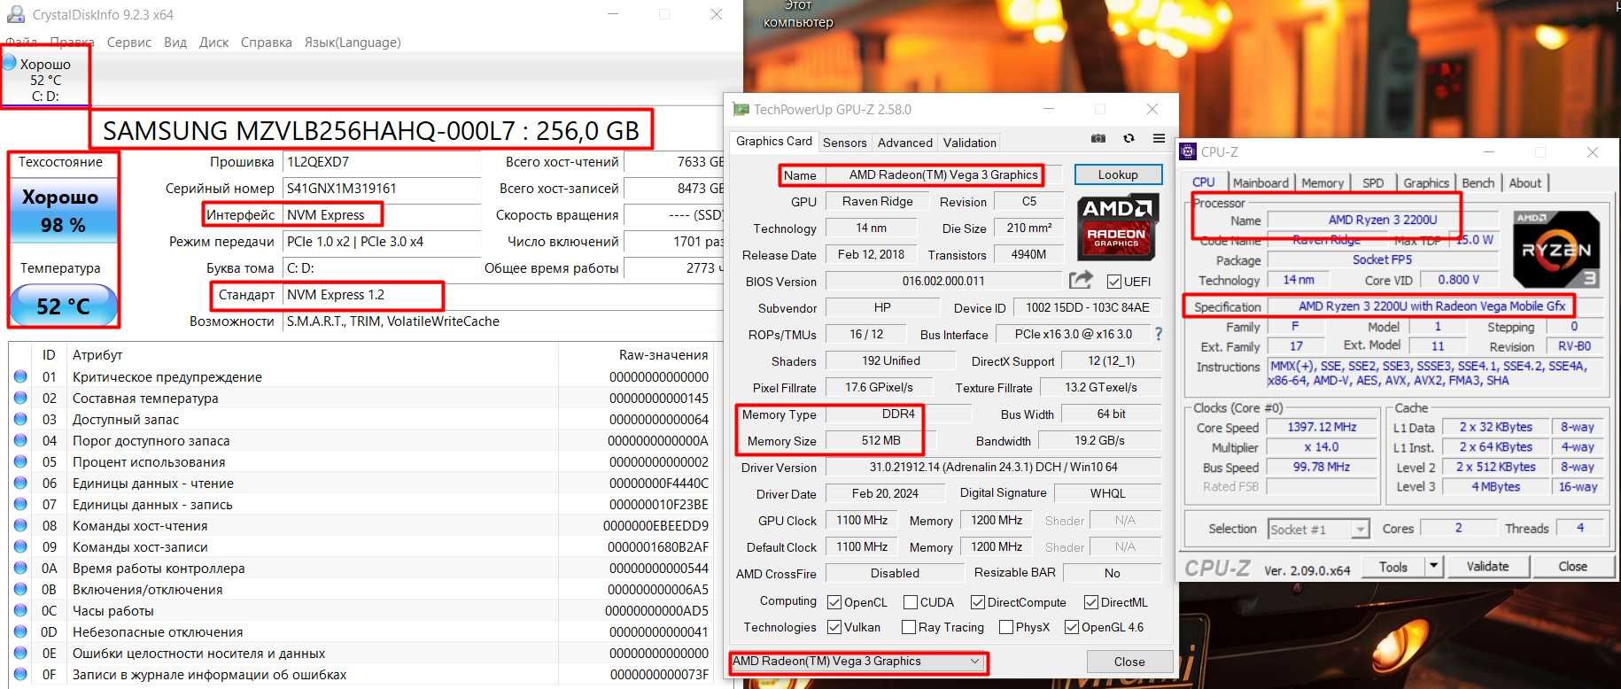Click Хорошо 98 % health status button

[63, 211]
